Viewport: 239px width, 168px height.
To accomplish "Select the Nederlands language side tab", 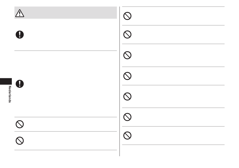I will click(10, 94).
